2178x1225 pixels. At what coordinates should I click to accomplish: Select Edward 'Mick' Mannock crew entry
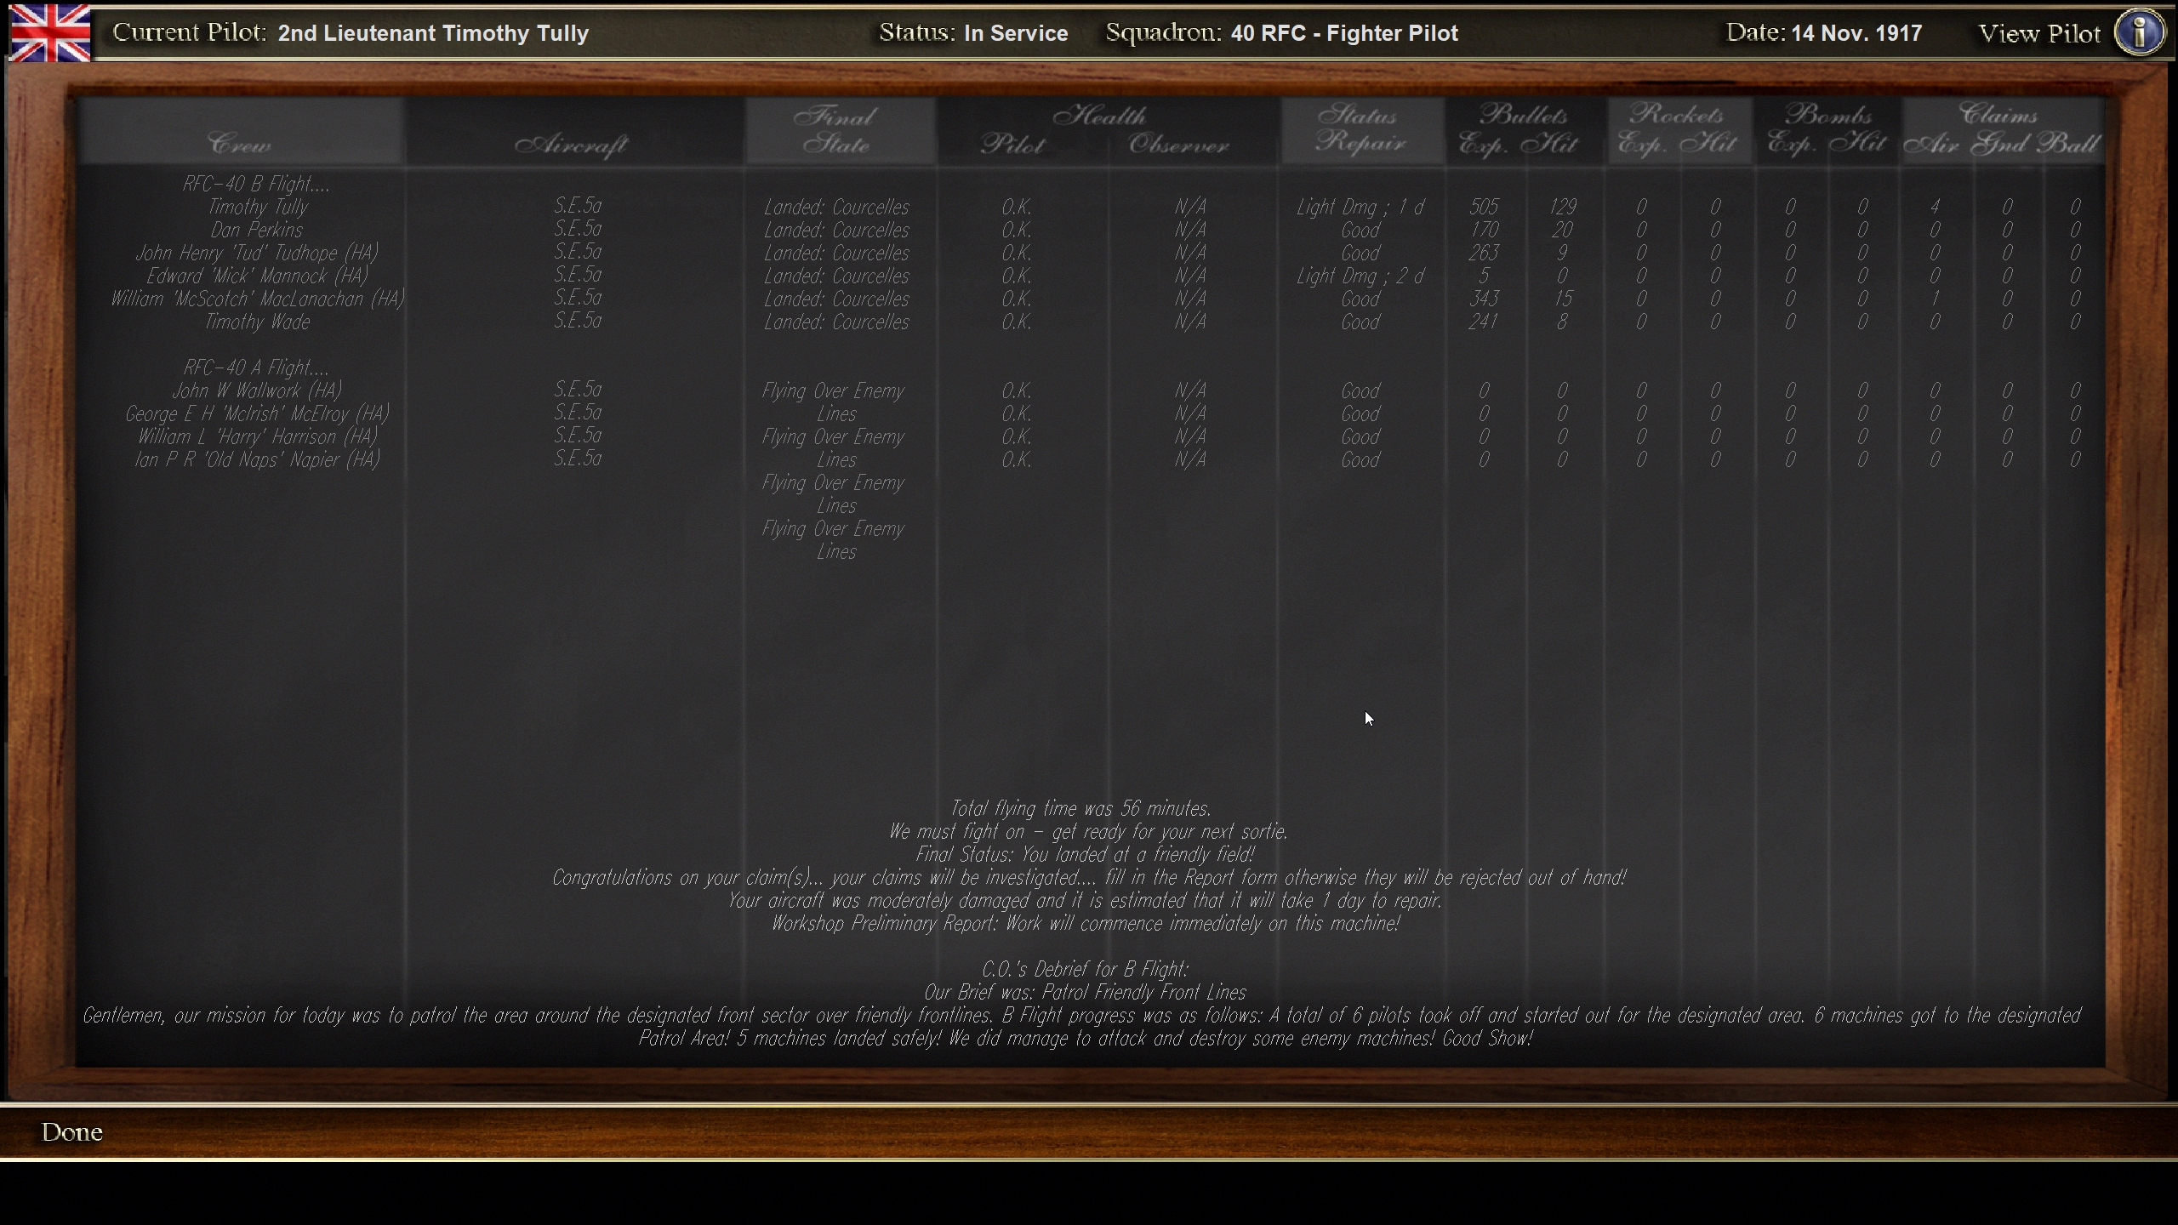click(x=257, y=276)
